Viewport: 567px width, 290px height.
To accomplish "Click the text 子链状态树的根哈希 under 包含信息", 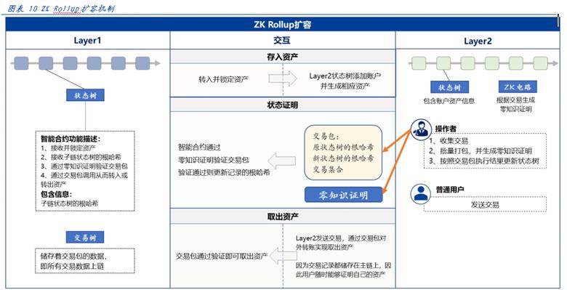I will pos(69,204).
